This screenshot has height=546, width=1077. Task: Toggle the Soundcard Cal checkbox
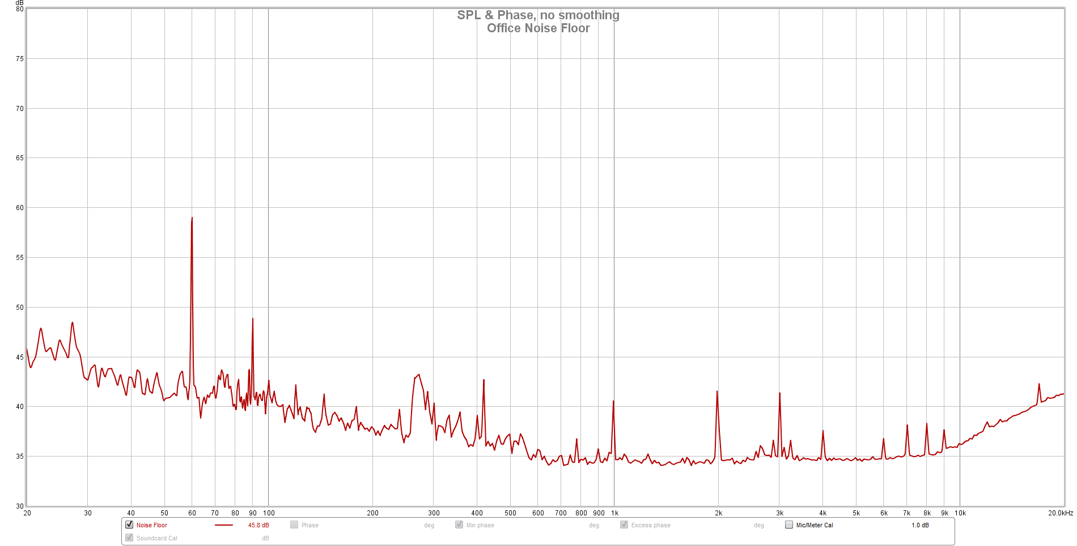[129, 538]
